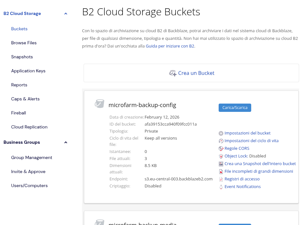Viewport: 301px width, 225px height.
Task: Open Application Keys page
Action: 28,71
